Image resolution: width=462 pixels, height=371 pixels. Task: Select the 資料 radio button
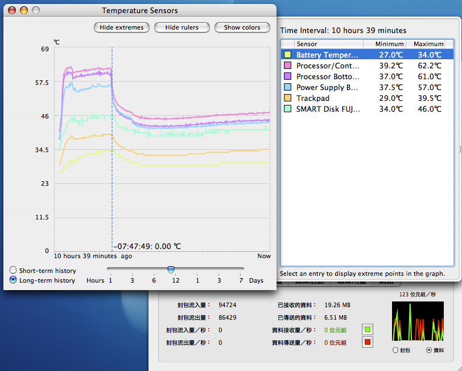(429, 350)
